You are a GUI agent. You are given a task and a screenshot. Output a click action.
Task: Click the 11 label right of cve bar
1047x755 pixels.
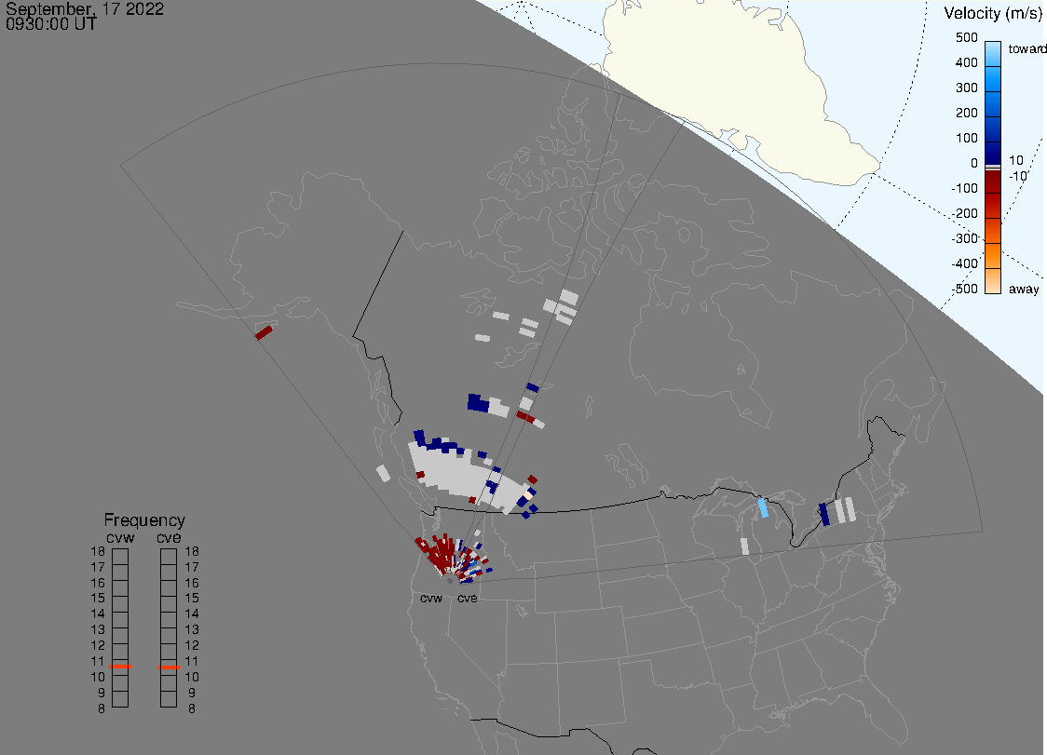point(192,661)
